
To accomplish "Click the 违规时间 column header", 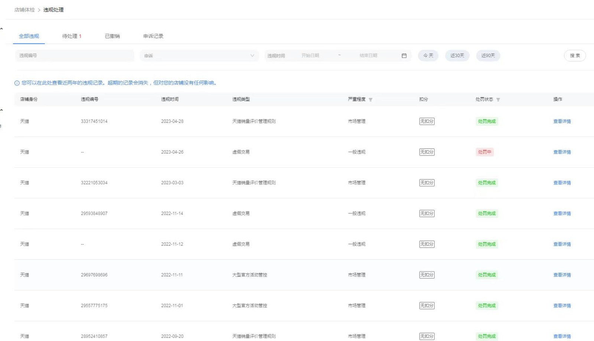I will [x=170, y=99].
